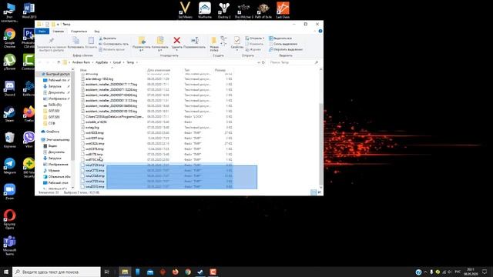Viewport: 493px width, 277px height.
Task: Click the Properties checkmark icon
Action: pos(237,40)
